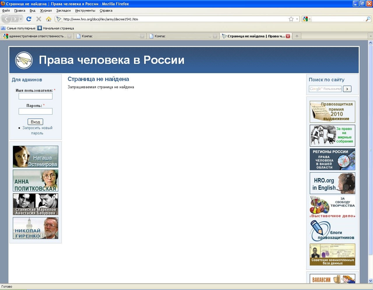Open the 'Регионы России' banner
The image size is (373, 290).
[x=332, y=159]
